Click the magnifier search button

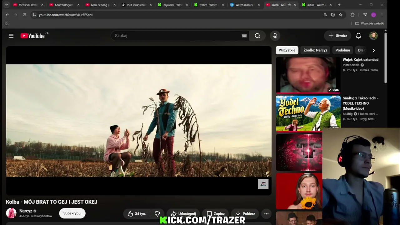[257, 36]
